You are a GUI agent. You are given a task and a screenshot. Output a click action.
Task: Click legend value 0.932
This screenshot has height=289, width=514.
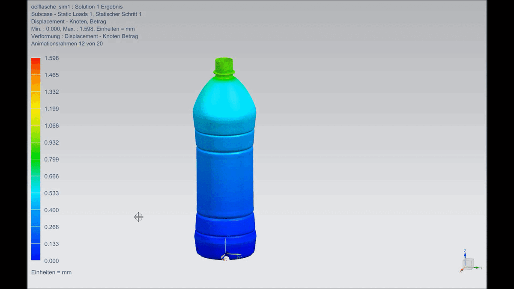coord(52,143)
